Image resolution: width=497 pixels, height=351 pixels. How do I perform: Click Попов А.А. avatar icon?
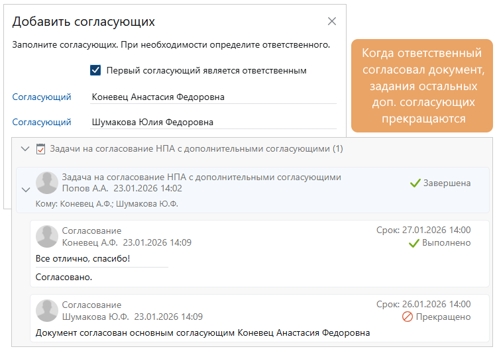[46, 183]
